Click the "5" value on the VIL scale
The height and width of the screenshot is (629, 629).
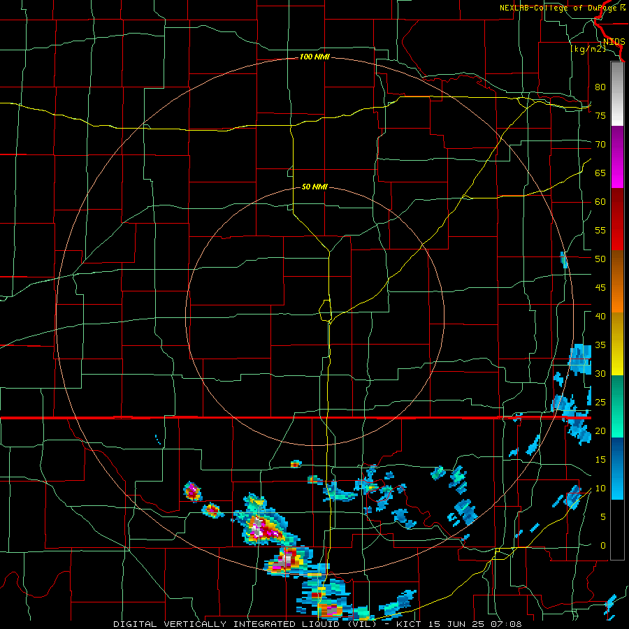coord(602,517)
